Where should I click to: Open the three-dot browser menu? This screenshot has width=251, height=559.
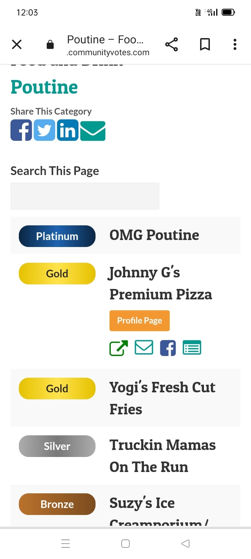235,44
